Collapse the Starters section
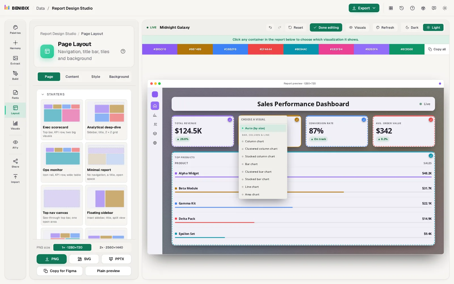 click(x=53, y=94)
